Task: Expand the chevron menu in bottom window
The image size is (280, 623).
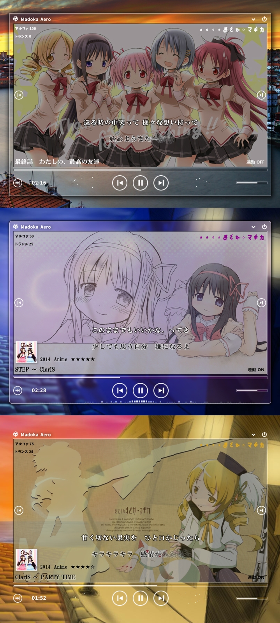Action: click(254, 434)
